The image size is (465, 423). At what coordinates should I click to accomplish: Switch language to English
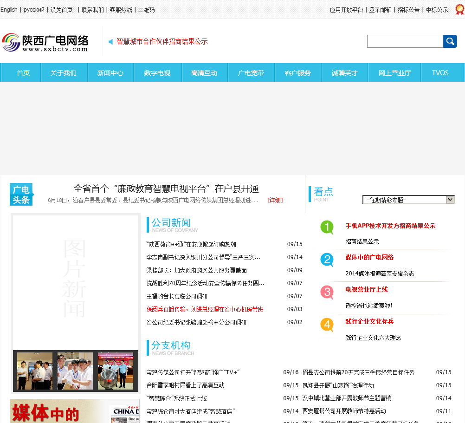(9, 9)
